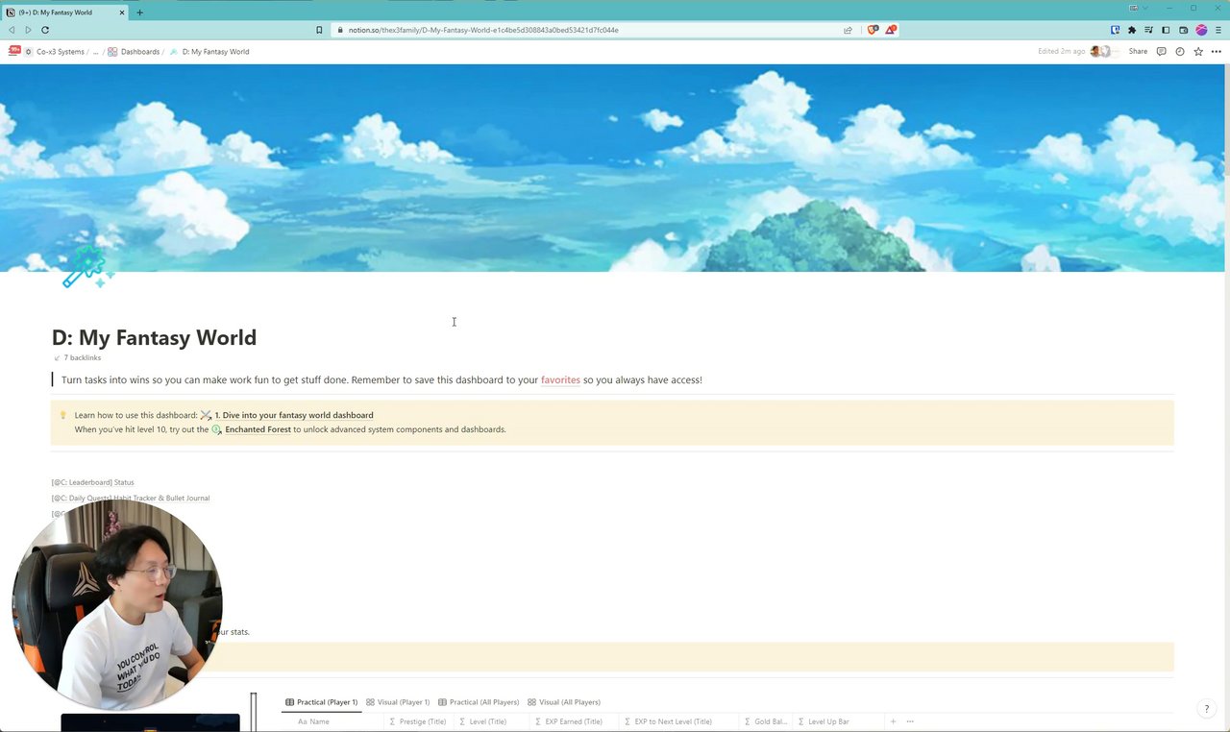Click the Daily Quests Habit Tracker line
This screenshot has width=1230, height=732.
coord(131,498)
